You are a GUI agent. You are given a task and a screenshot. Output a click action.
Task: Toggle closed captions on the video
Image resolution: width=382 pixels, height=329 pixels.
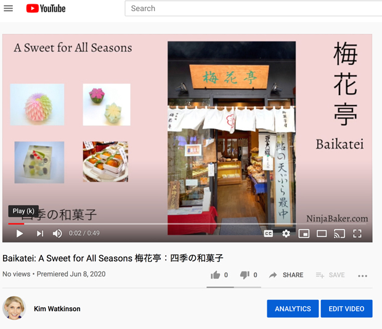[268, 233]
